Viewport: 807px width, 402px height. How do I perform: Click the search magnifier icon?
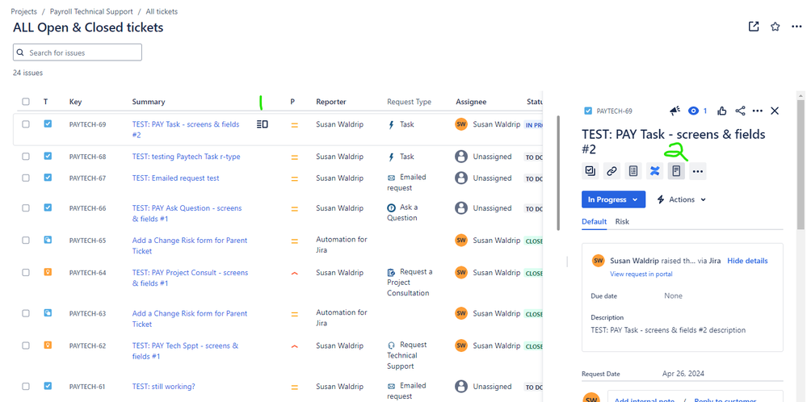(20, 52)
